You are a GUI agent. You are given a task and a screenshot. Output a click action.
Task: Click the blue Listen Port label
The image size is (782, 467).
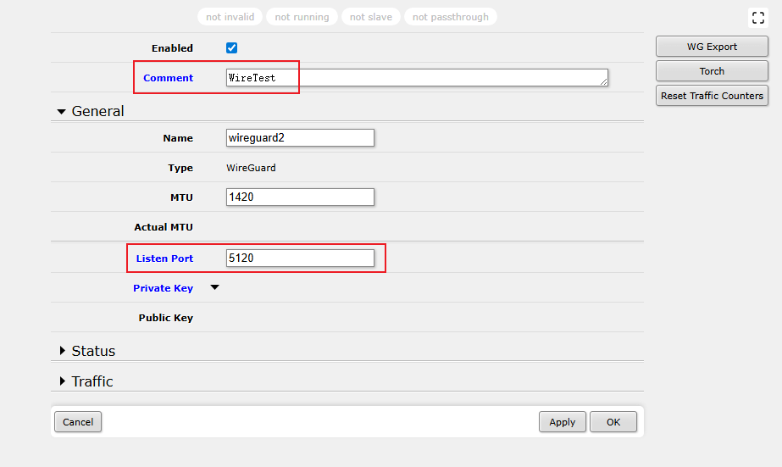(x=164, y=259)
